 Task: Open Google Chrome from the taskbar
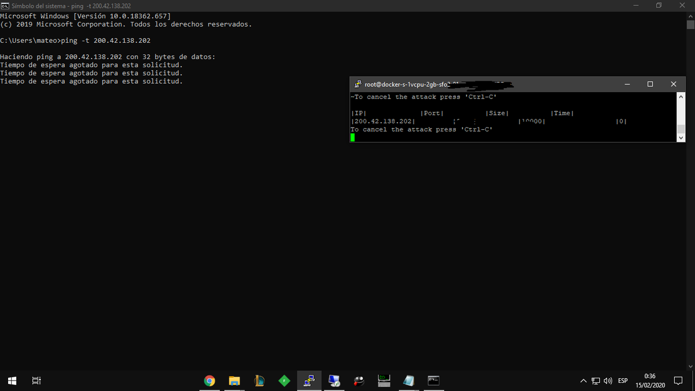pos(210,381)
